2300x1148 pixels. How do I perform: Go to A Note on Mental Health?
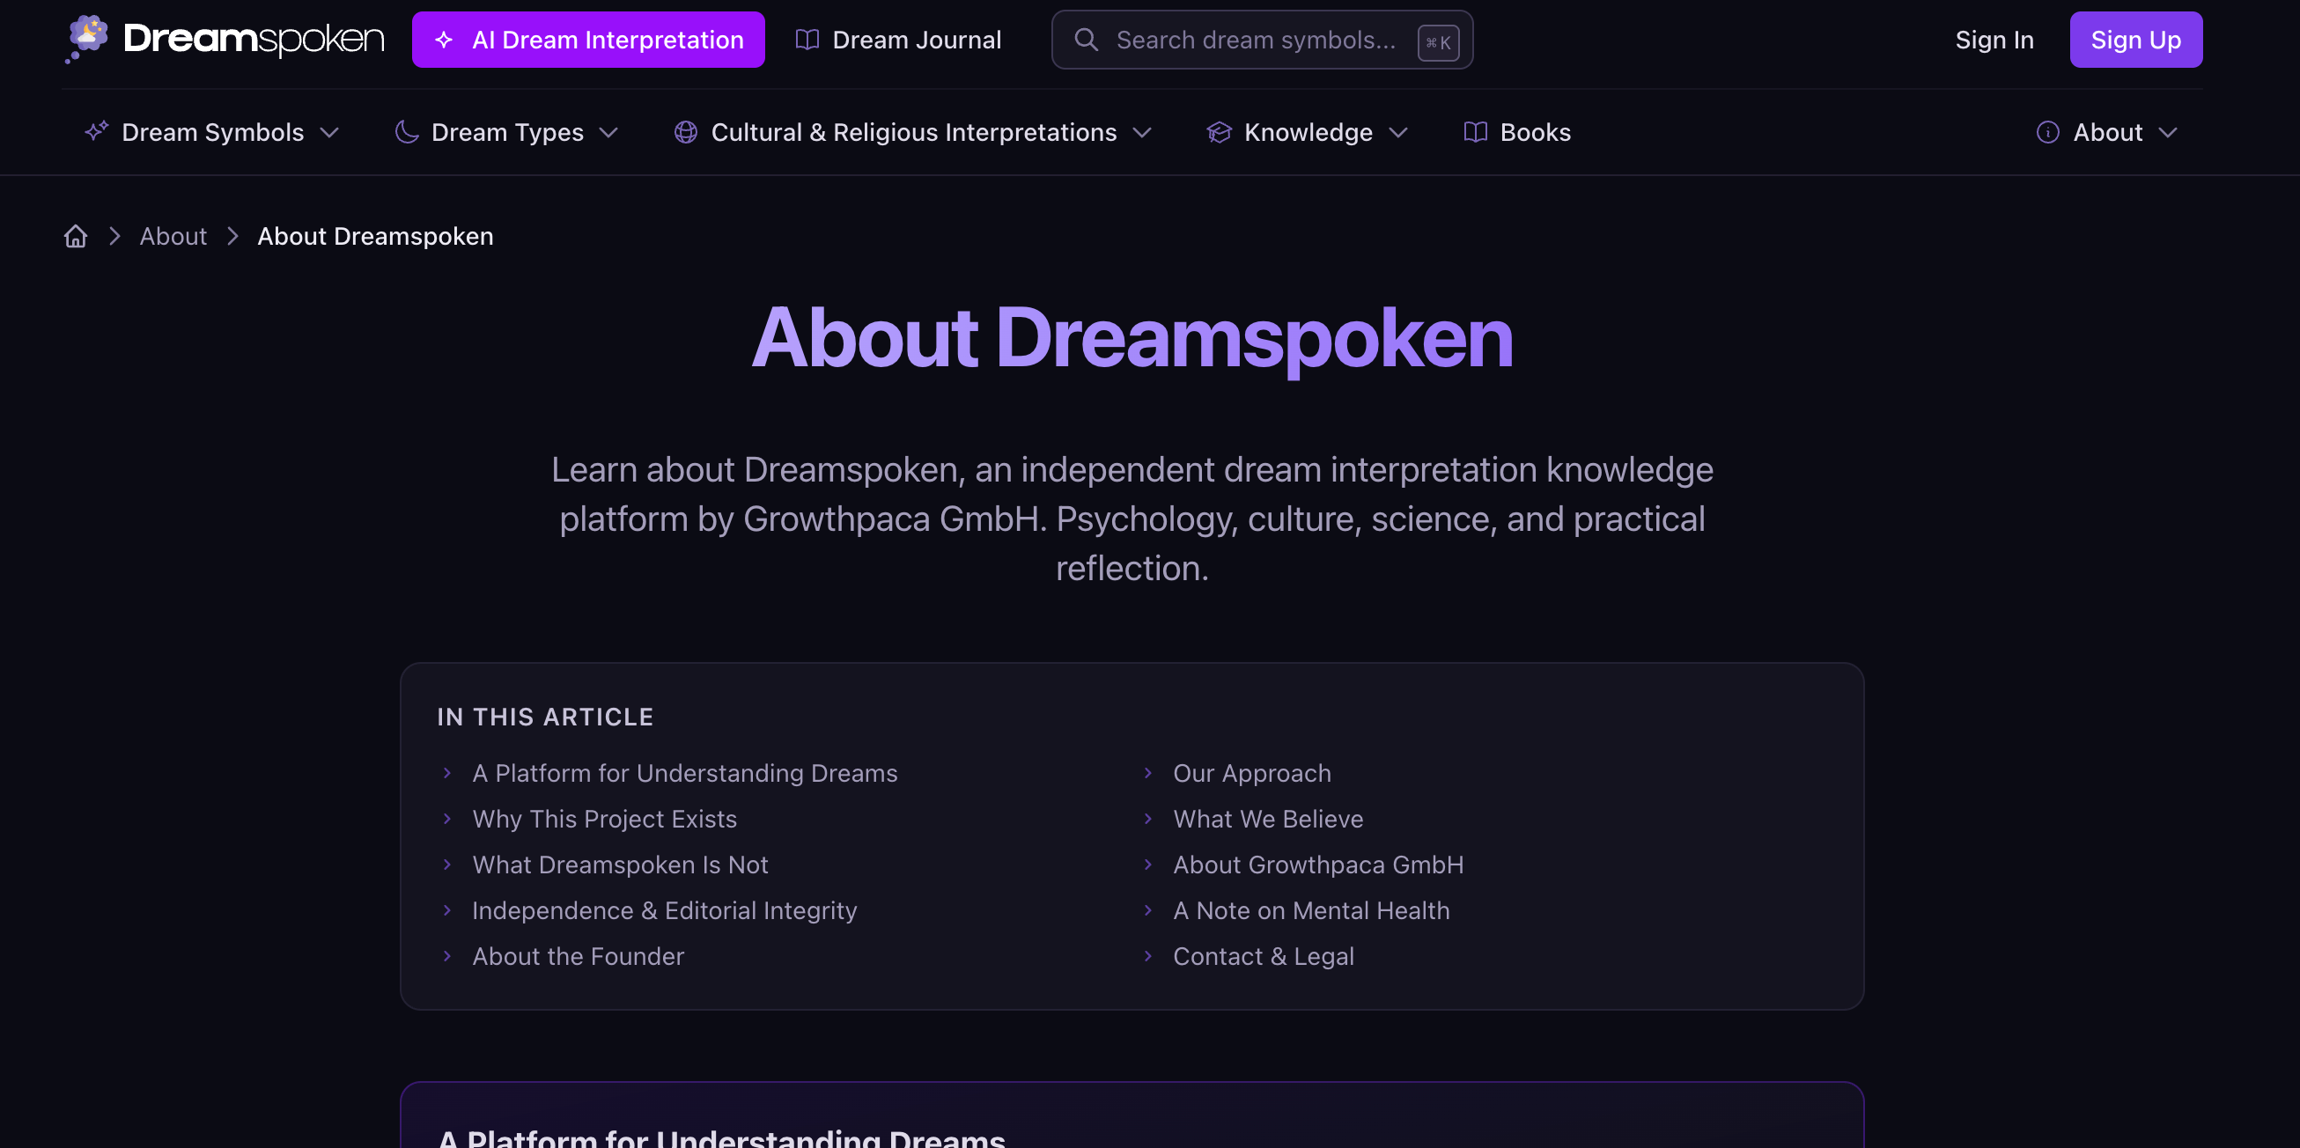tap(1311, 910)
